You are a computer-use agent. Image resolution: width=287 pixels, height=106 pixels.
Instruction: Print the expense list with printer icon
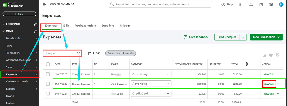[271, 55]
